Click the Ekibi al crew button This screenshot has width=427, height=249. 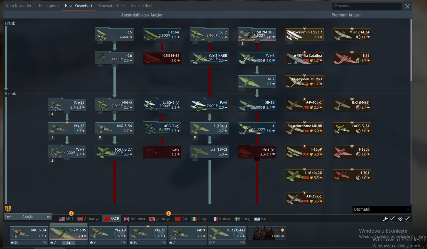pyautogui.click(x=267, y=233)
